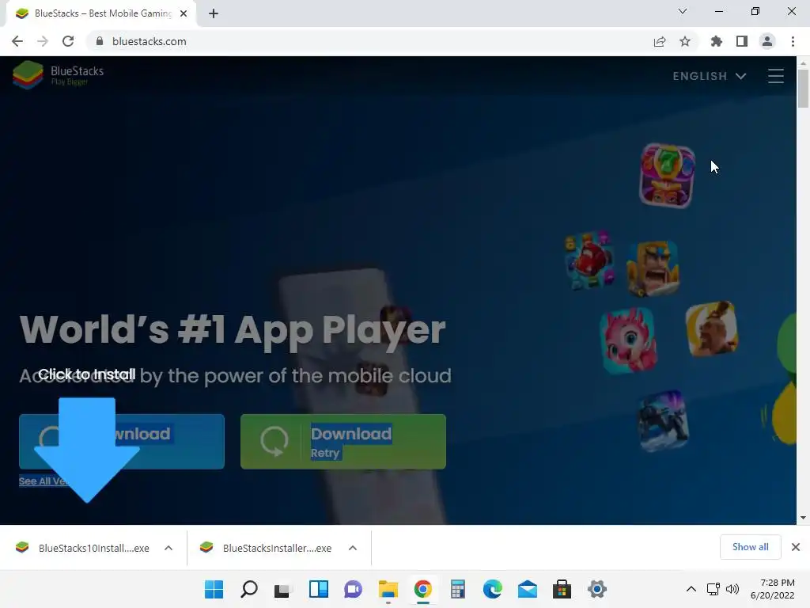The height and width of the screenshot is (608, 810).
Task: Reload the bluestacks.com page
Action: [68, 41]
